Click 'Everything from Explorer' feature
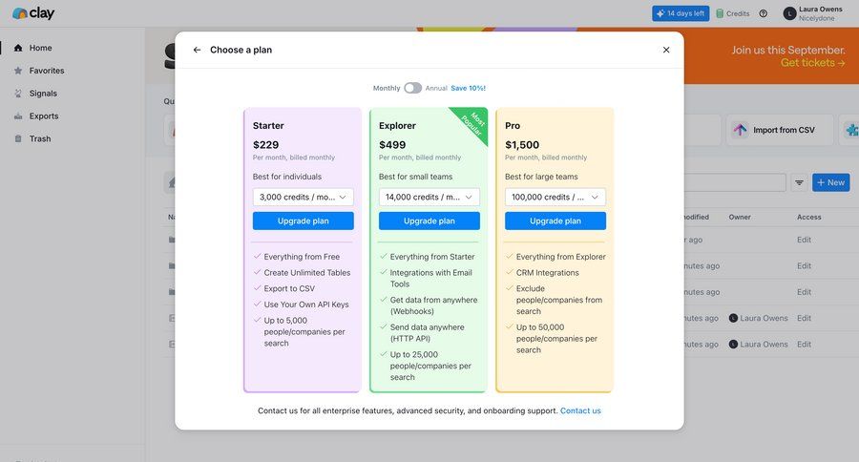Image resolution: width=859 pixels, height=462 pixels. point(560,257)
